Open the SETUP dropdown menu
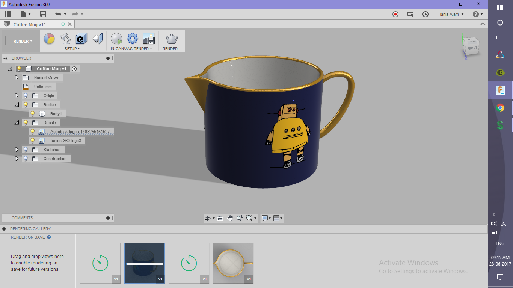 point(72,49)
